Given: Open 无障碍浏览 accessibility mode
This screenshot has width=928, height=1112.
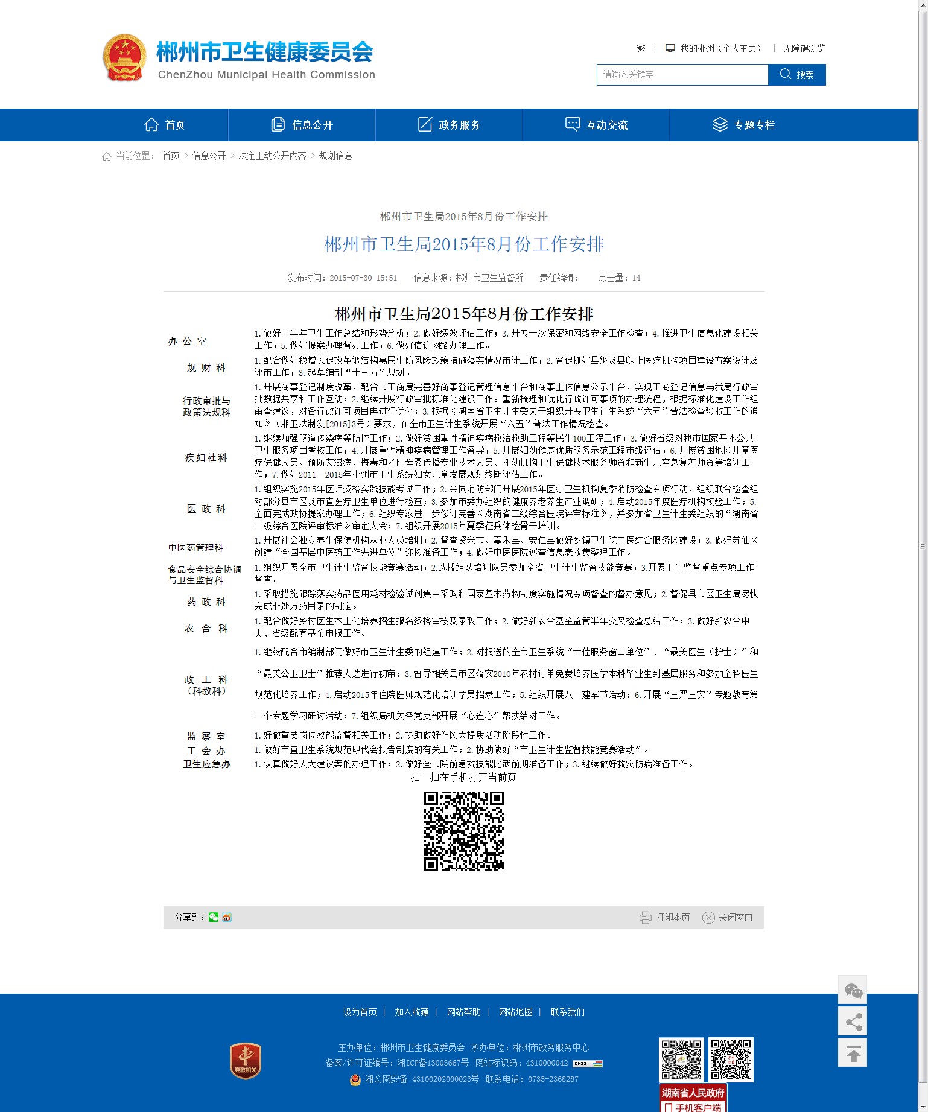Looking at the screenshot, I should click(804, 48).
